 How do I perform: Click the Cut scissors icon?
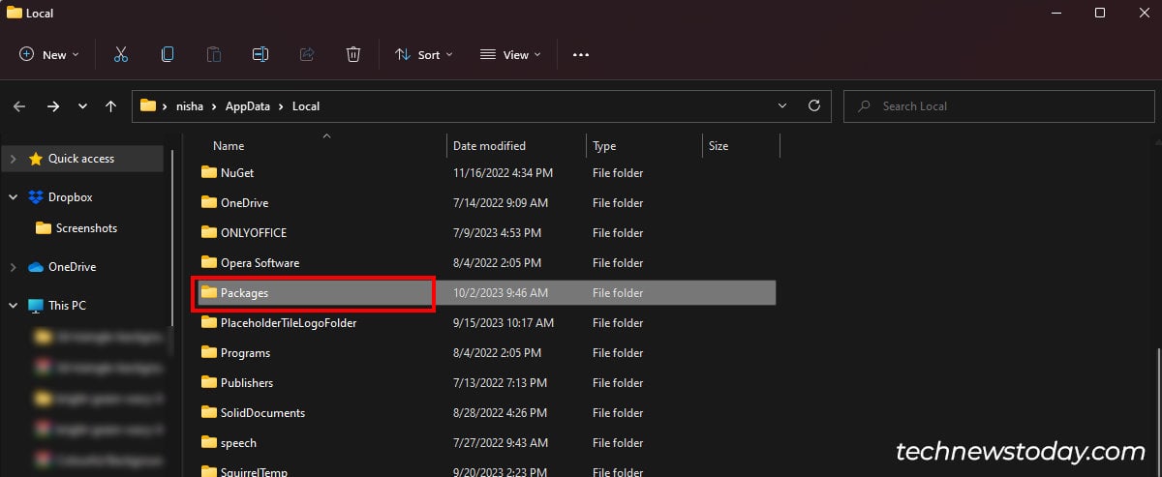click(x=121, y=54)
